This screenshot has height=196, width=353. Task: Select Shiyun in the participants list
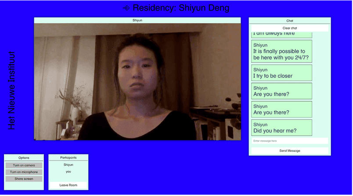[68, 164]
